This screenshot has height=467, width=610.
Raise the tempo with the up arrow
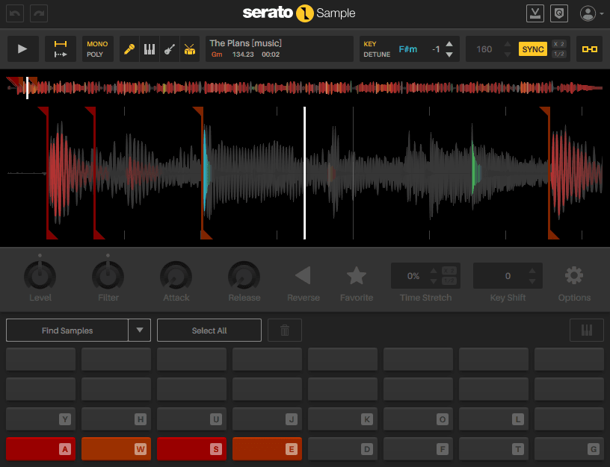(508, 44)
